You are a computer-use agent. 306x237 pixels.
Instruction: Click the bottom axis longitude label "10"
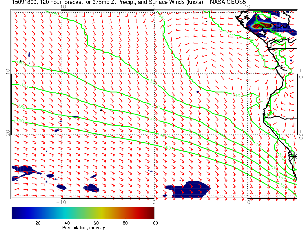pyautogui.click(x=247, y=202)
